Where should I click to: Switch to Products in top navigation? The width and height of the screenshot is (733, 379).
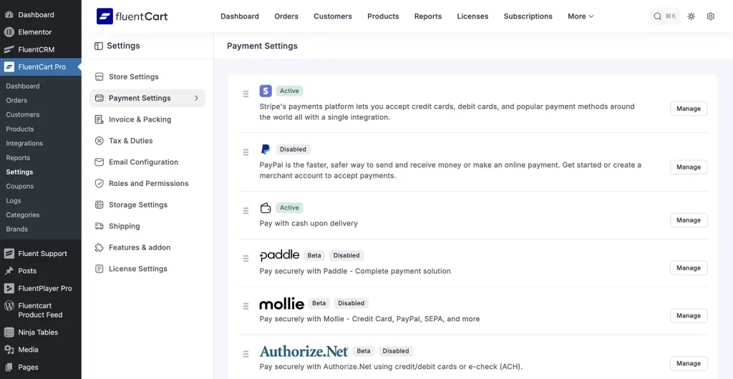pyautogui.click(x=383, y=16)
